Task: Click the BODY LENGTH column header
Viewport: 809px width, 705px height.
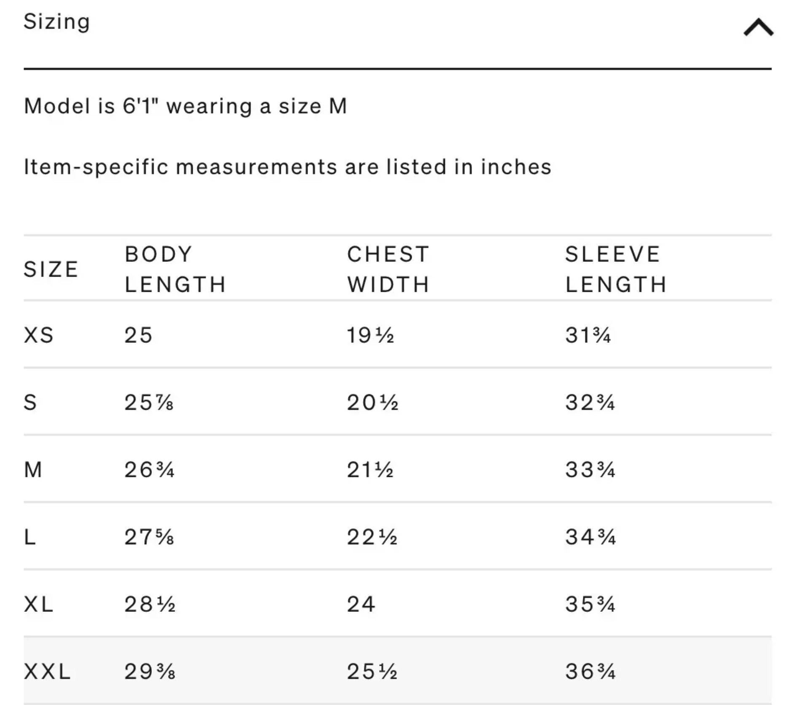Action: pos(175,269)
